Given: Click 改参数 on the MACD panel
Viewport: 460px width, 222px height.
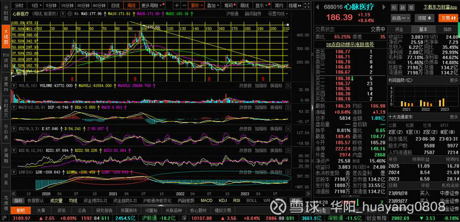Looking at the screenshot, I should click(246, 107).
